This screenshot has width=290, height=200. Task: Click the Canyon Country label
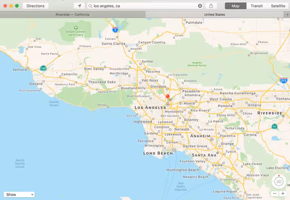pos(152,42)
